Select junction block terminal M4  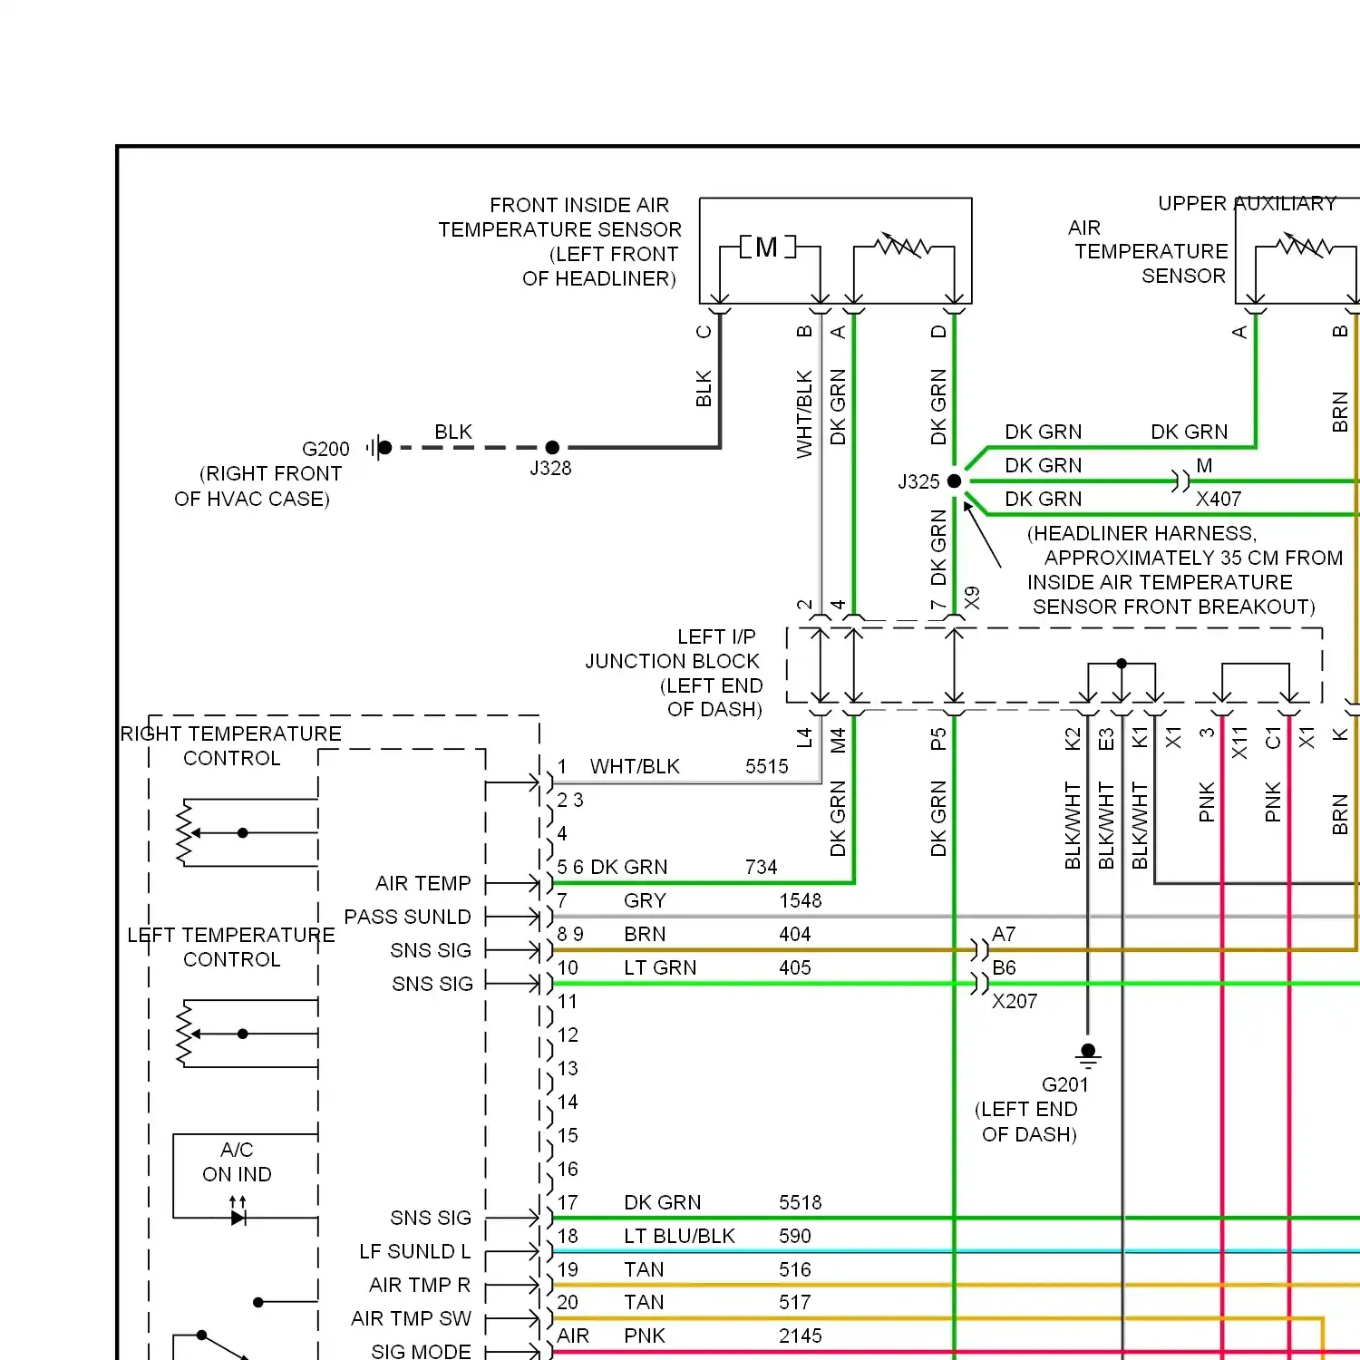(838, 740)
